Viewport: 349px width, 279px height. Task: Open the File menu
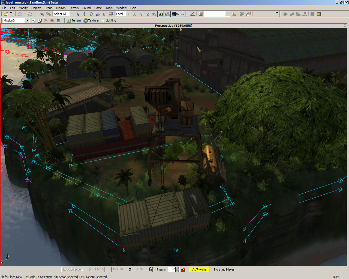pos(4,8)
